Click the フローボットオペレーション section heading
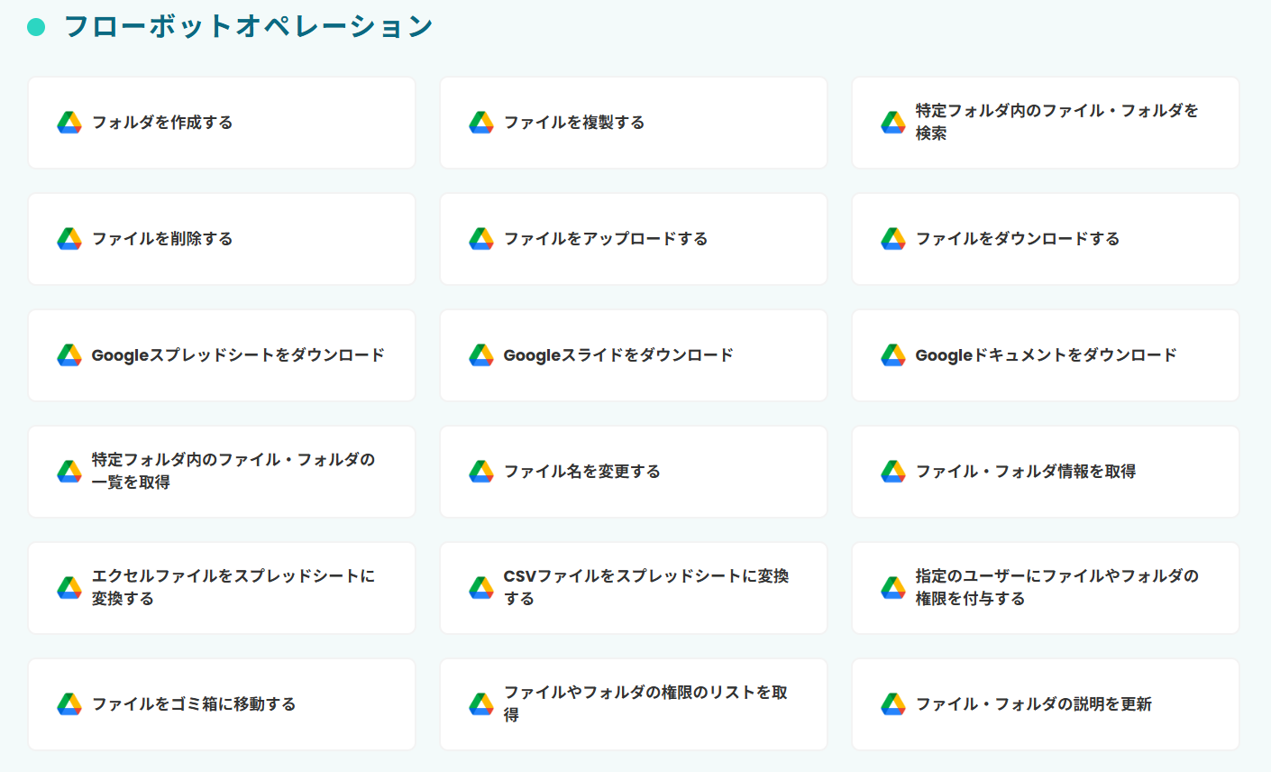 [248, 27]
